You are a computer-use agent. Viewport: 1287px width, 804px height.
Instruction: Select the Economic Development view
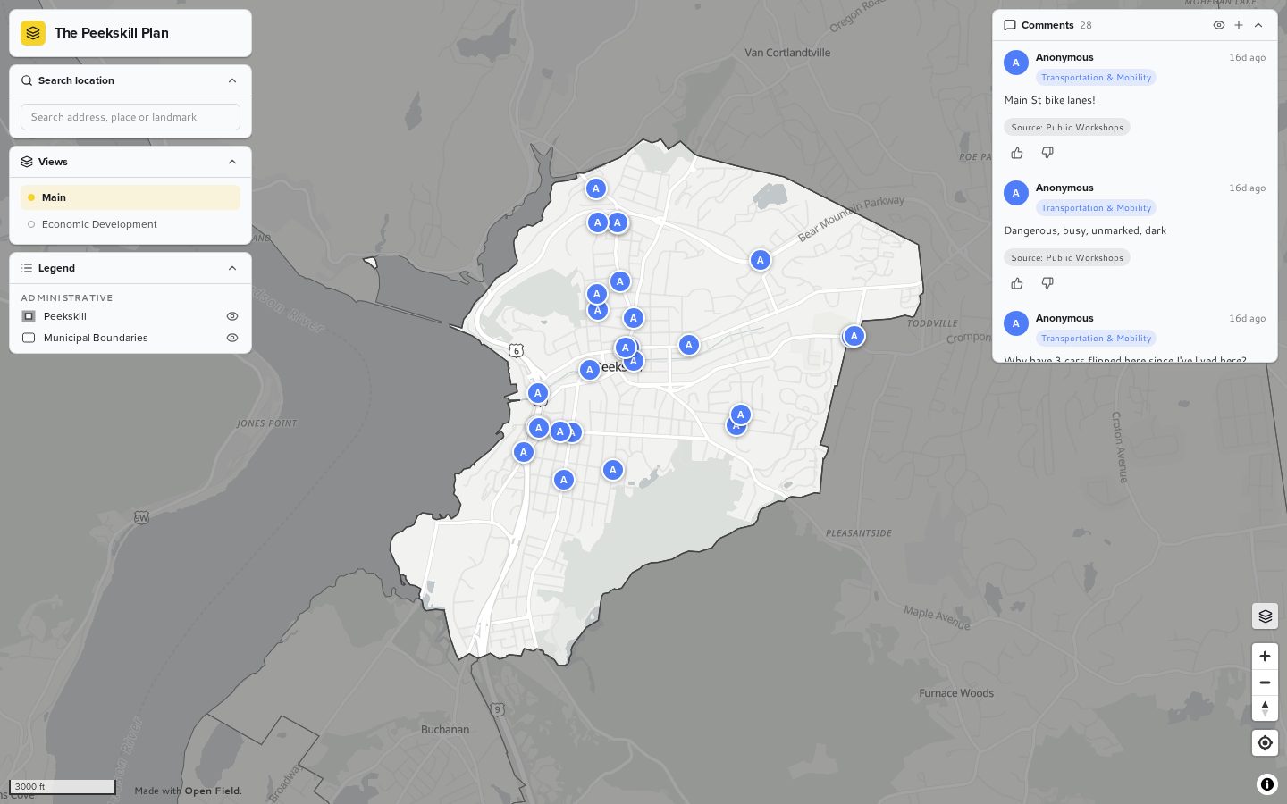130,224
